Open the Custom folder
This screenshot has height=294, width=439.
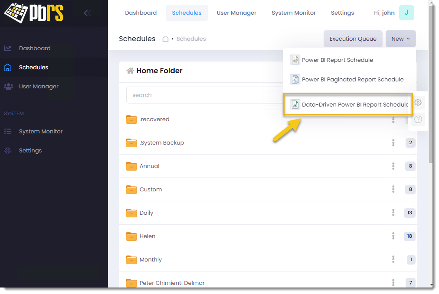tap(151, 190)
